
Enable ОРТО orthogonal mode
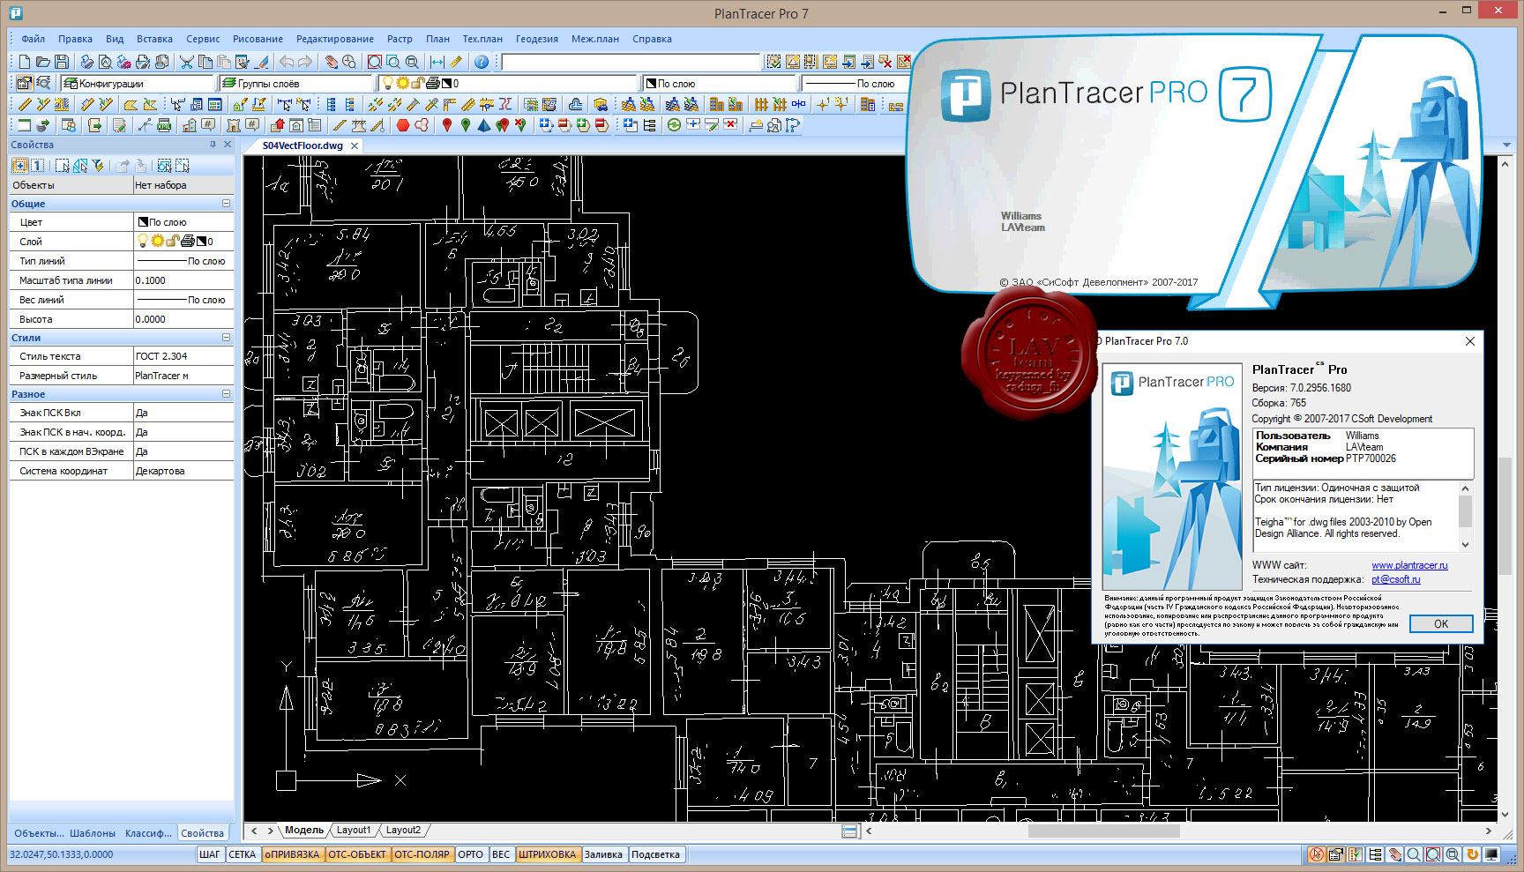tap(470, 854)
